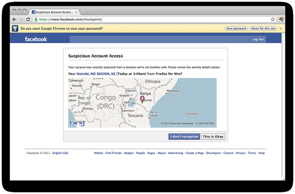This screenshot has height=194, width=295.
Task: Open the Developers footer link
Action: 213,153
